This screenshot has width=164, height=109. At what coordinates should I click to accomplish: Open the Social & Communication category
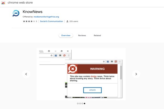point(51,21)
